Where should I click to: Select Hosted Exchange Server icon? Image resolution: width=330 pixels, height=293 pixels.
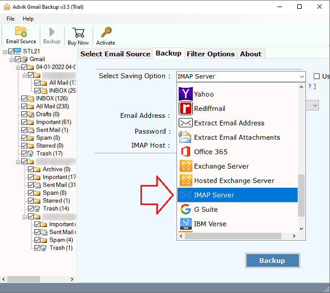click(x=186, y=181)
